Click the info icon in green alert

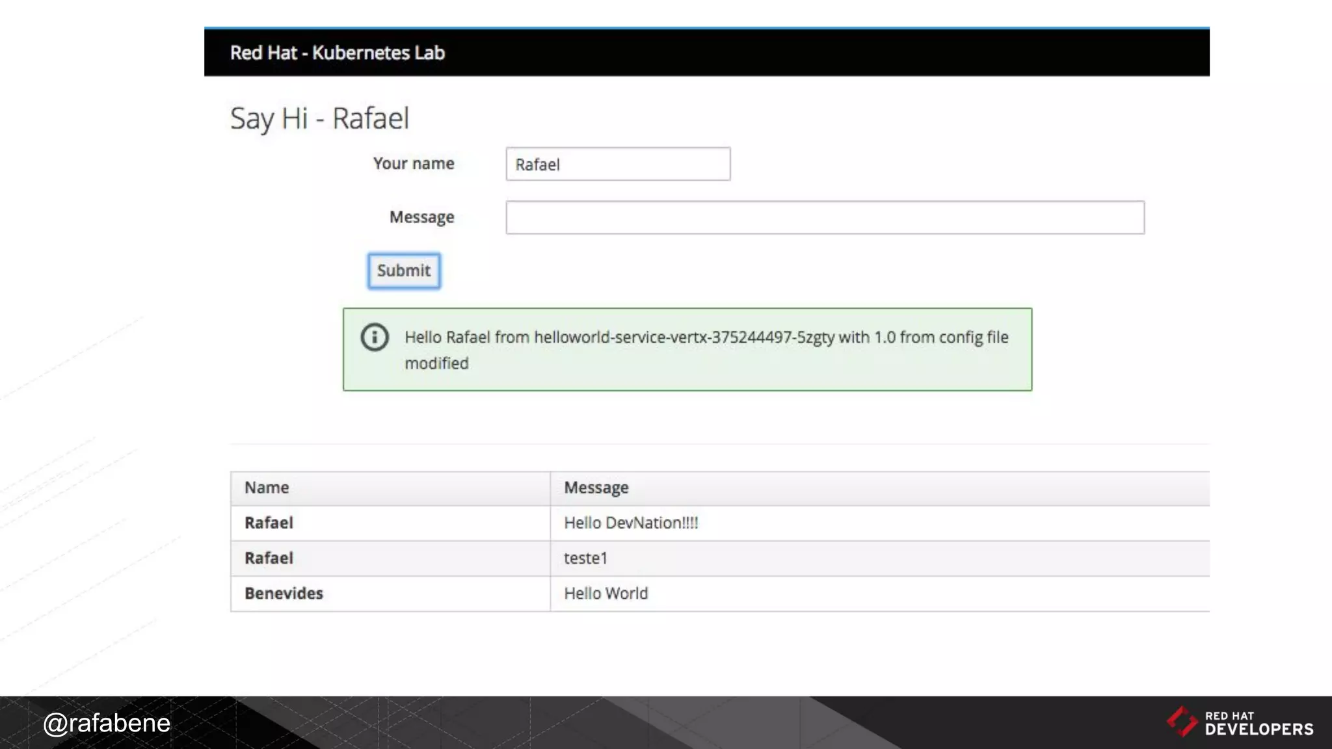(x=375, y=337)
